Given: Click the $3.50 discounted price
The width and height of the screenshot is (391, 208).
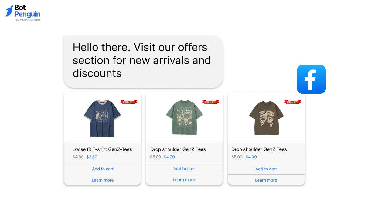Looking at the screenshot, I should [x=92, y=157].
